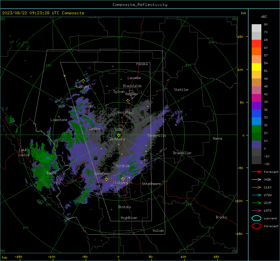
Task: Click the Blackfalds label
Action: tap(132, 86)
